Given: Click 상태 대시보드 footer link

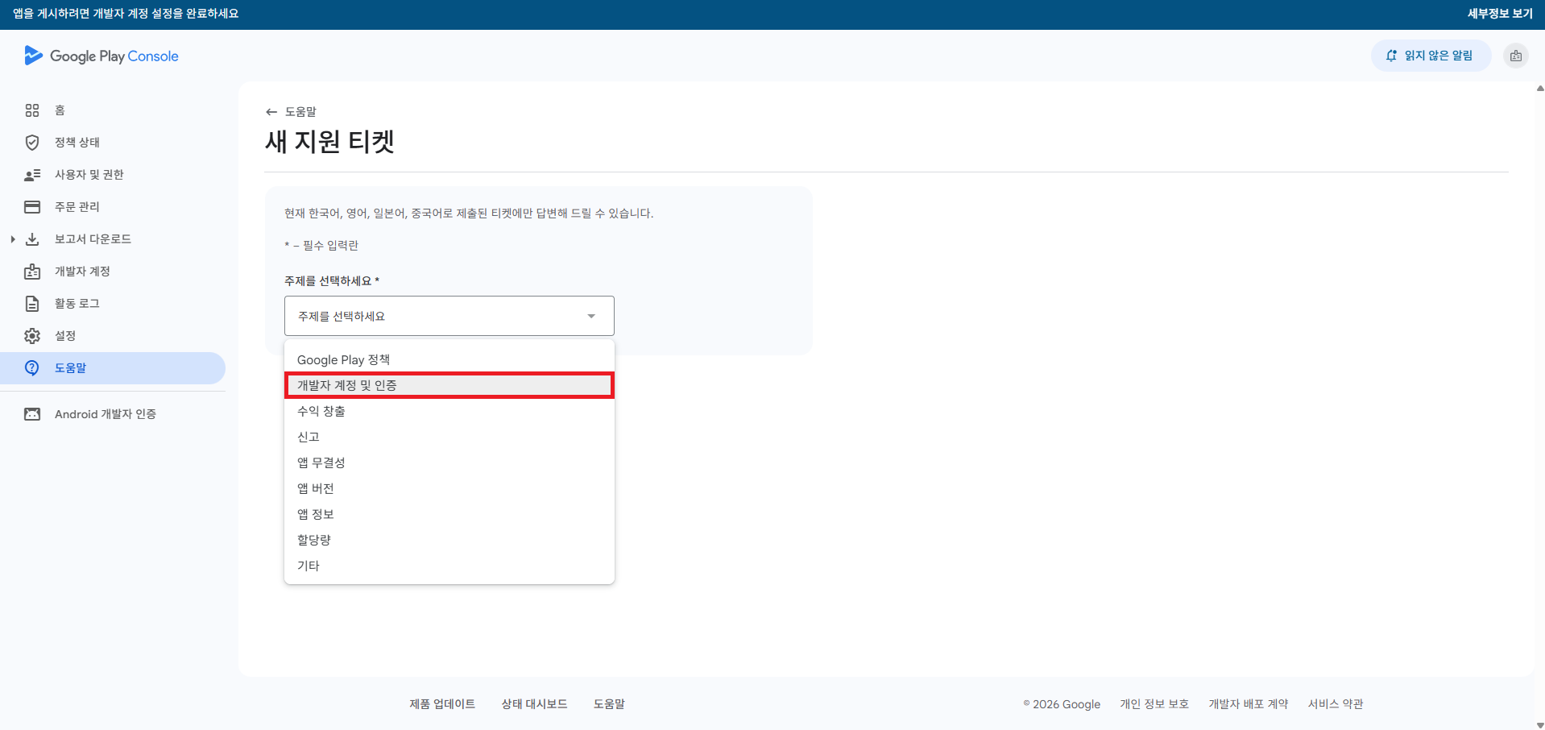Looking at the screenshot, I should click(535, 704).
